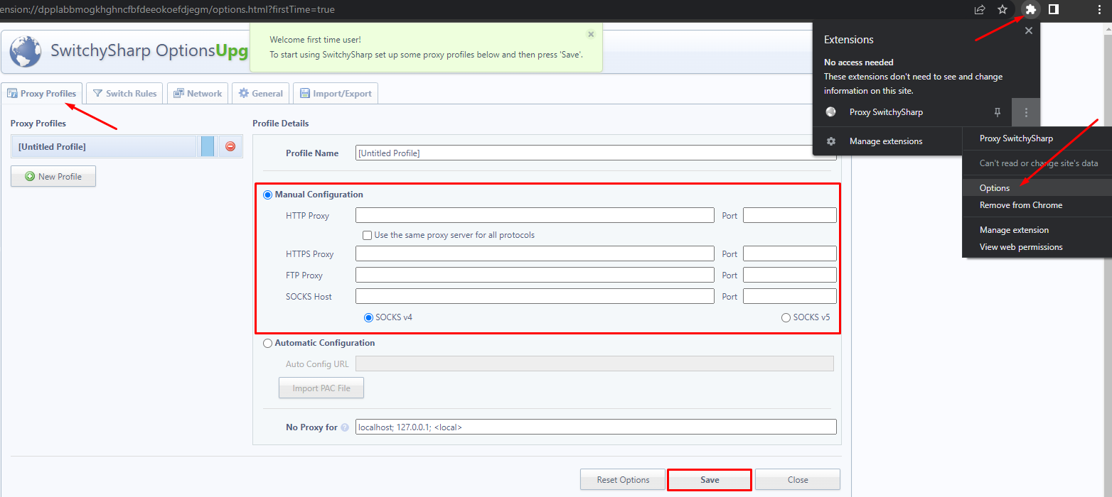
Task: Click the share page icon in address bar
Action: (x=980, y=9)
